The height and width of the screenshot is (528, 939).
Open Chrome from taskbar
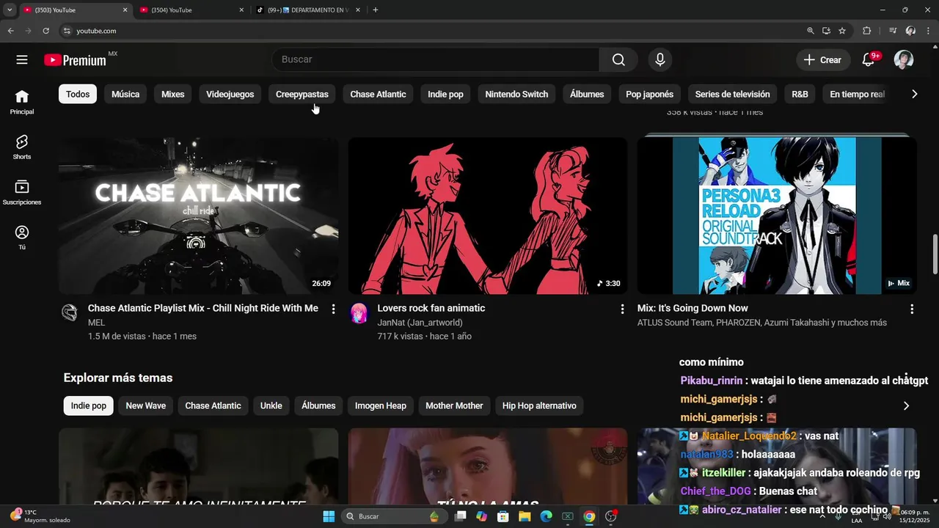pos(589,516)
